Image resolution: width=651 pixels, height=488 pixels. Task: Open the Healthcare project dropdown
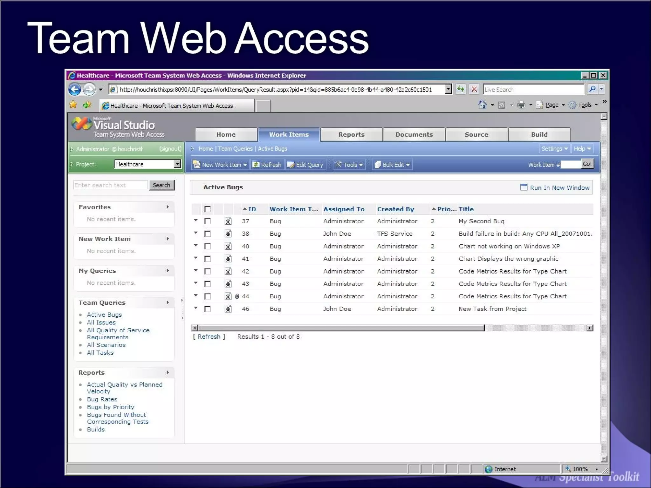tap(177, 164)
